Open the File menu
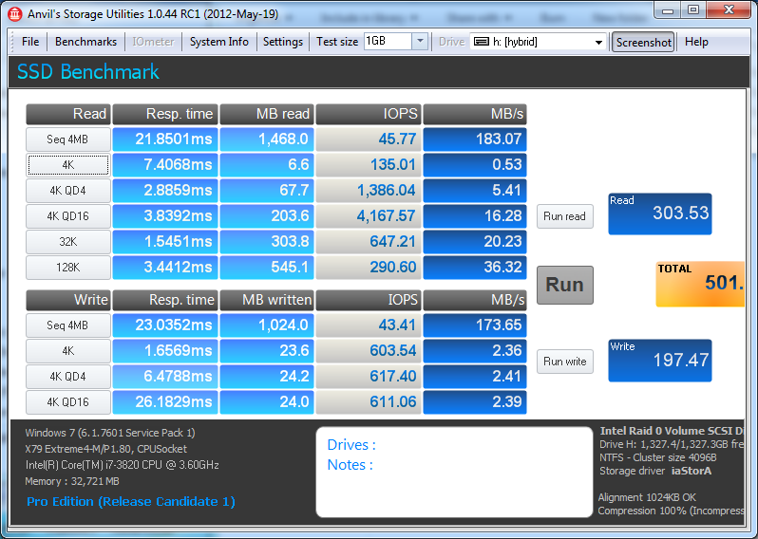Viewport: 758px width, 539px height. [x=30, y=42]
